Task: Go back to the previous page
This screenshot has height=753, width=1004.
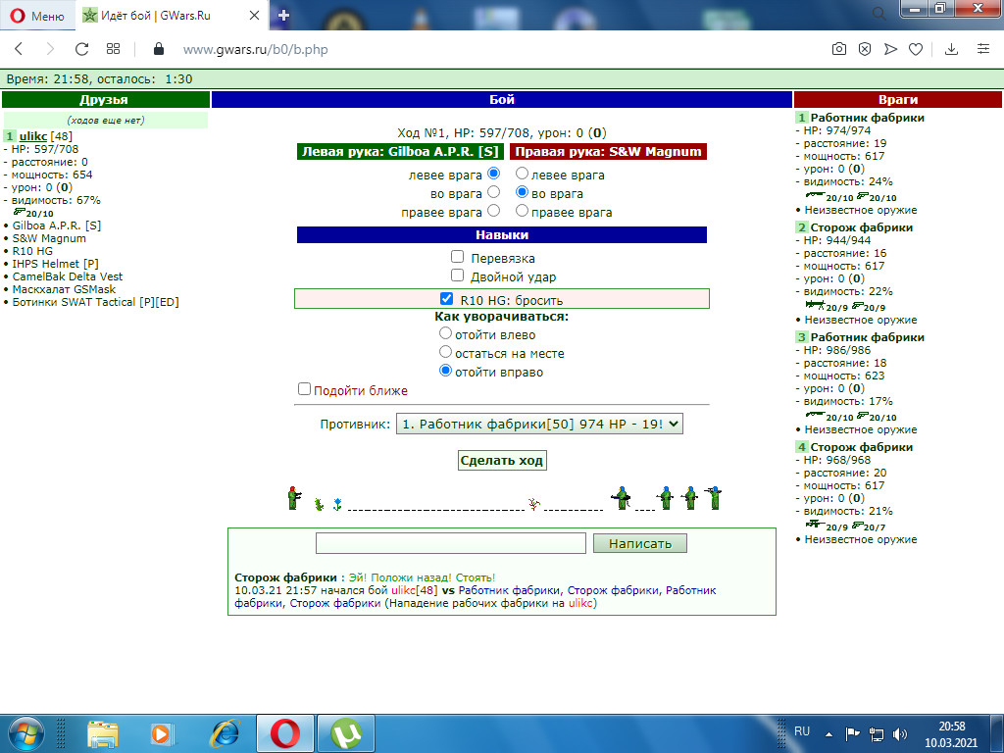Action: (19, 49)
